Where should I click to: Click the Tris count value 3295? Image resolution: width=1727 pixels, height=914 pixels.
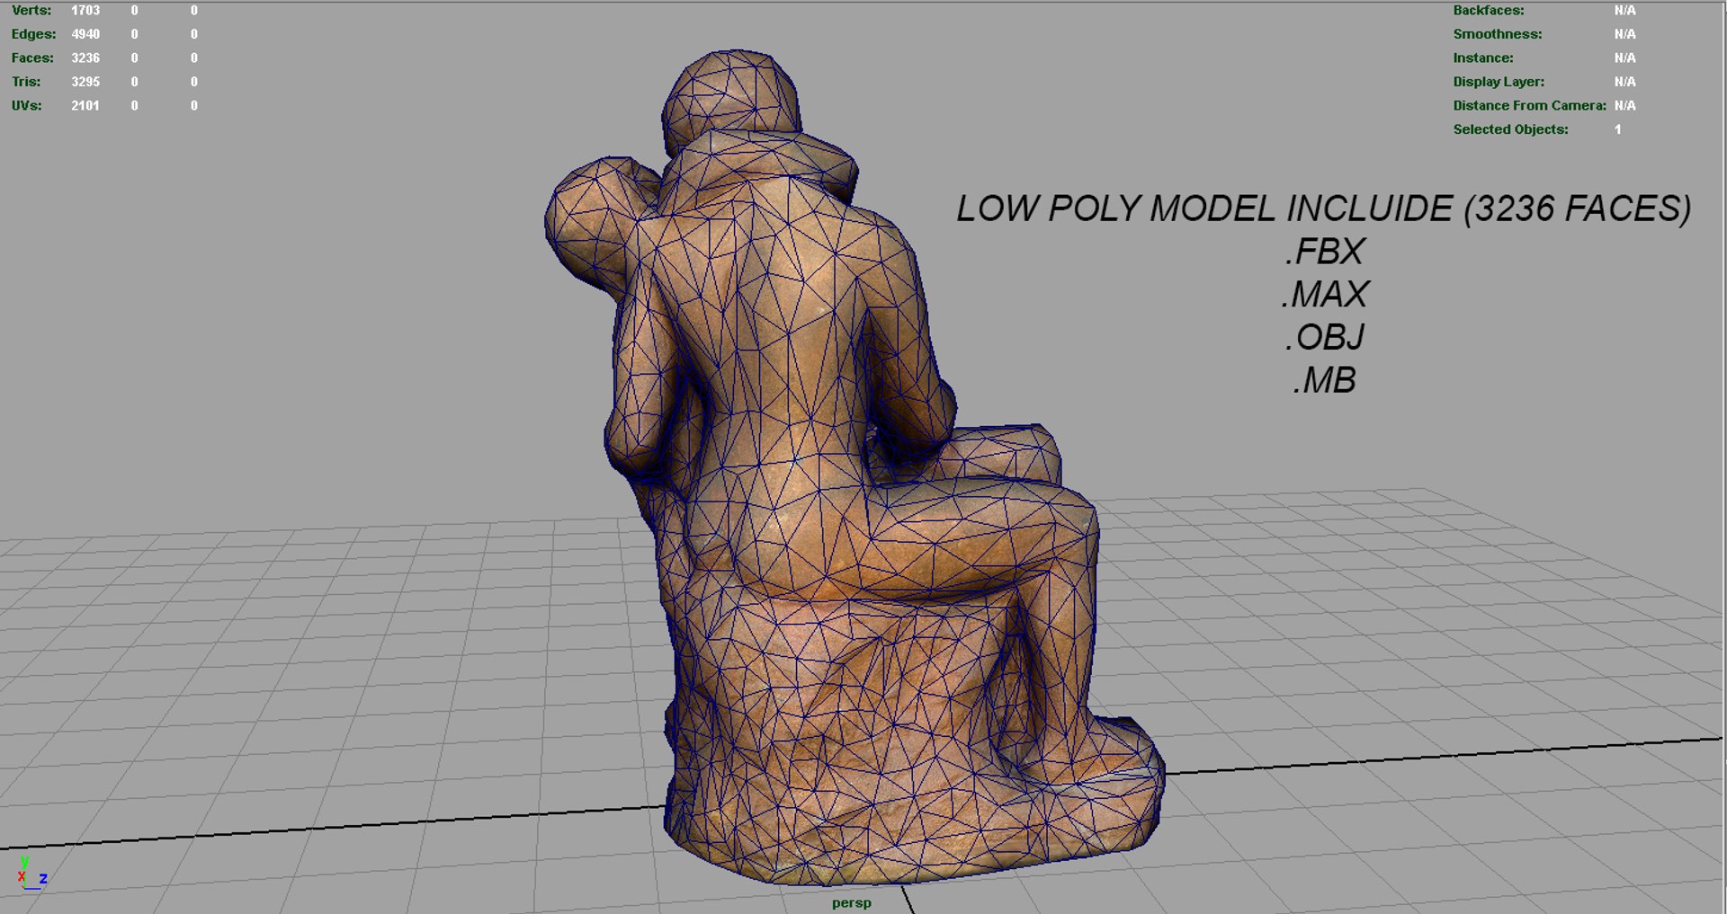tap(85, 82)
